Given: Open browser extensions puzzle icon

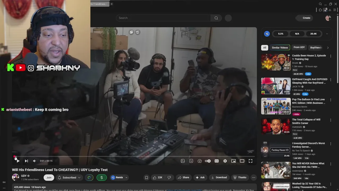Looking at the screenshot, I should (x=320, y=10).
